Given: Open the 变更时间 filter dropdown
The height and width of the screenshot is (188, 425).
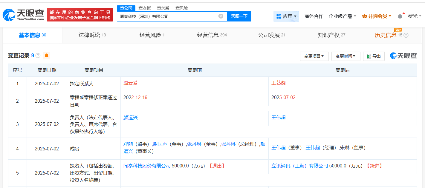Looking at the screenshot, I should (346, 56).
